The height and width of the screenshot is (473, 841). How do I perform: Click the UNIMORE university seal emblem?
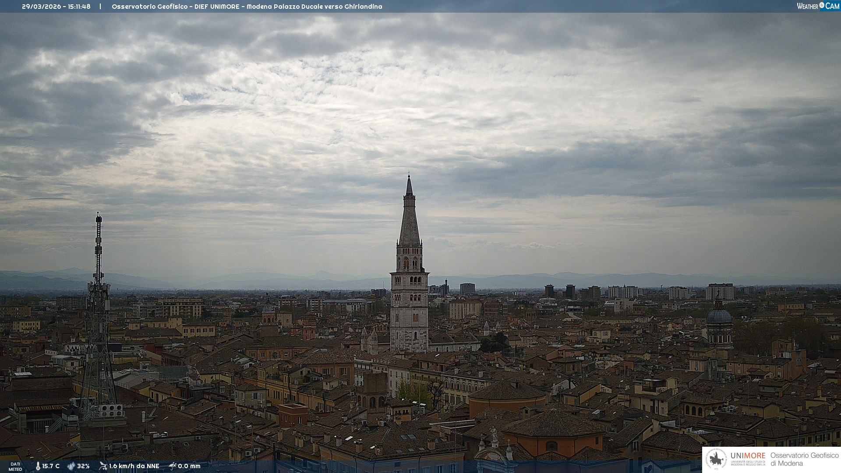point(716,459)
